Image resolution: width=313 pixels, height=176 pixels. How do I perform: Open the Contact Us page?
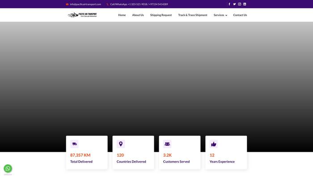point(240,15)
